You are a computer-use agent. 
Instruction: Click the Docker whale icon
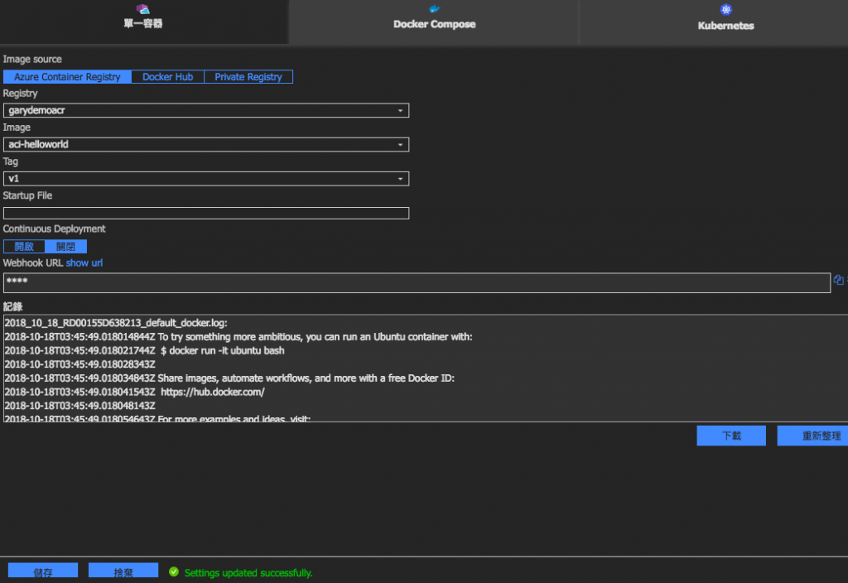pos(434,8)
